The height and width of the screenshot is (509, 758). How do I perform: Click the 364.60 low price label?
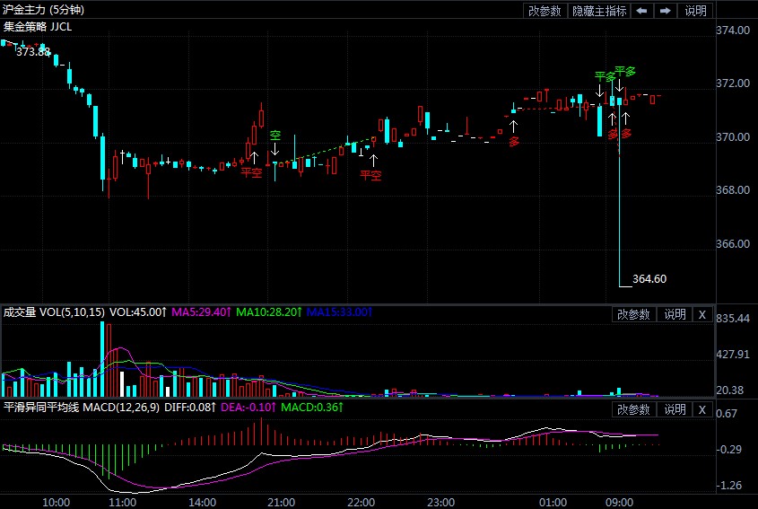(649, 279)
